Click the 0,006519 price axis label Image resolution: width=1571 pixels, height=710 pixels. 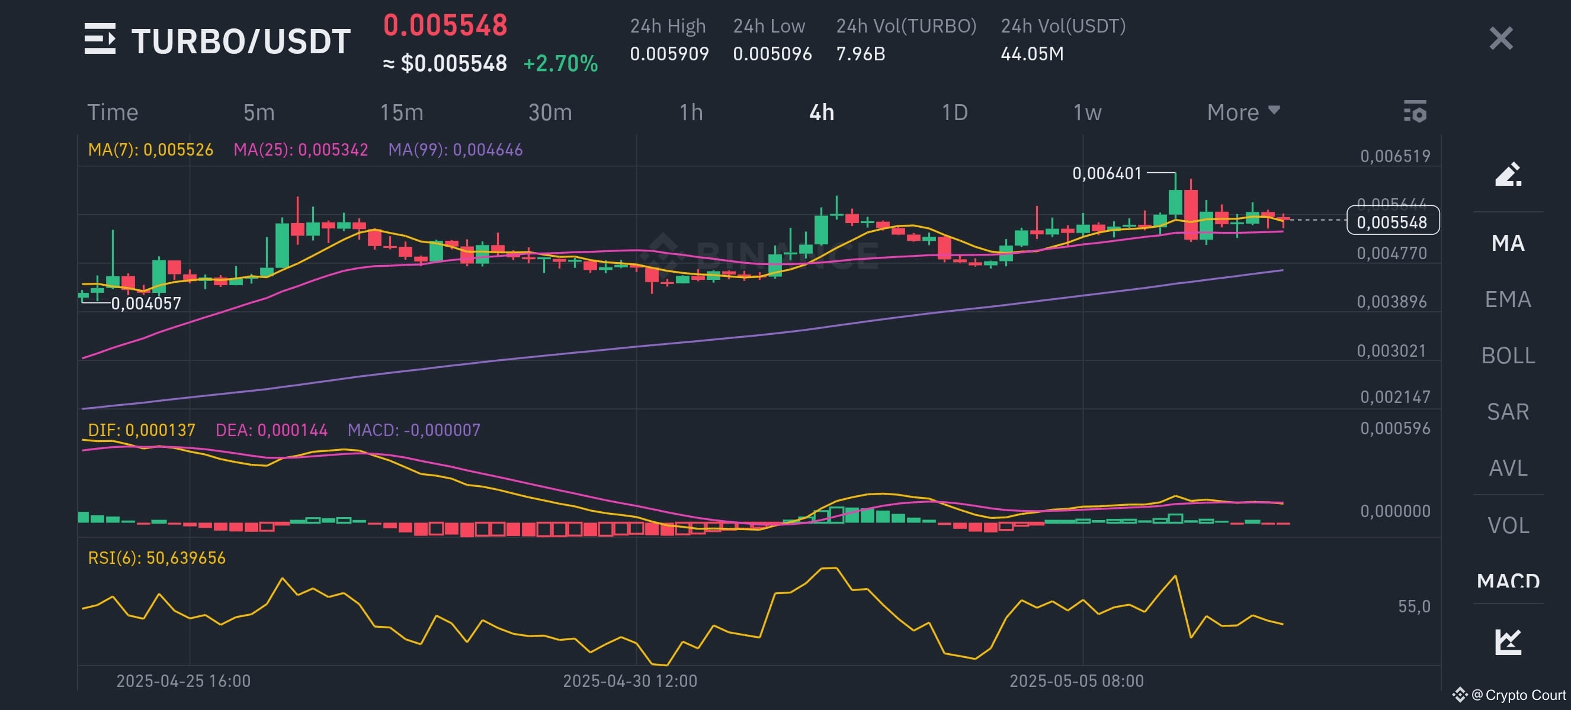1396,156
